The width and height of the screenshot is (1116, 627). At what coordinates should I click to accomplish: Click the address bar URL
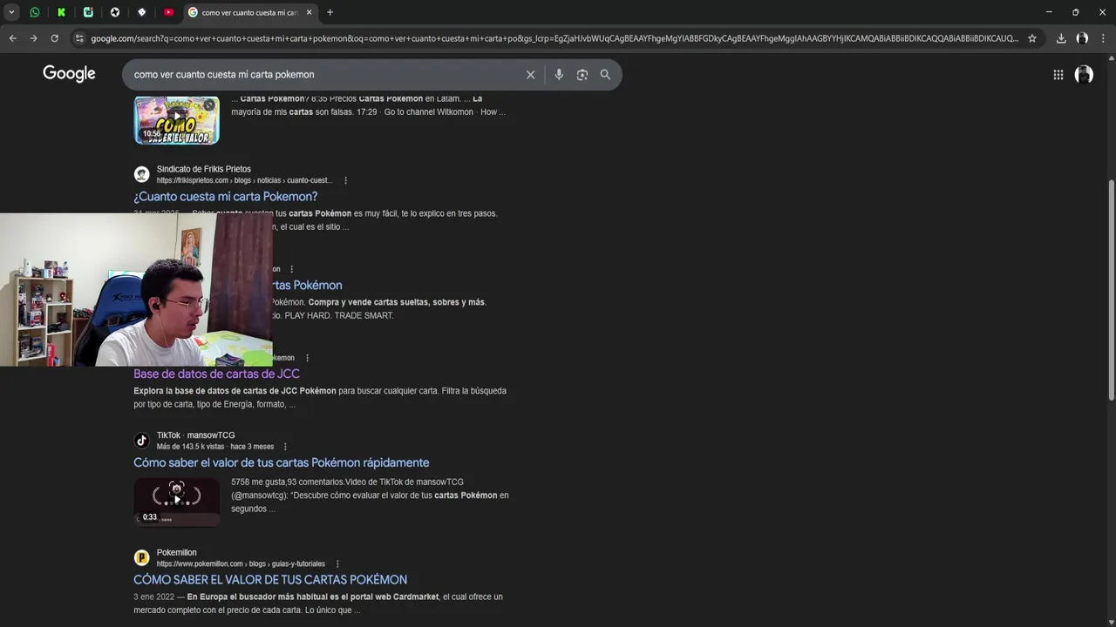pos(554,38)
